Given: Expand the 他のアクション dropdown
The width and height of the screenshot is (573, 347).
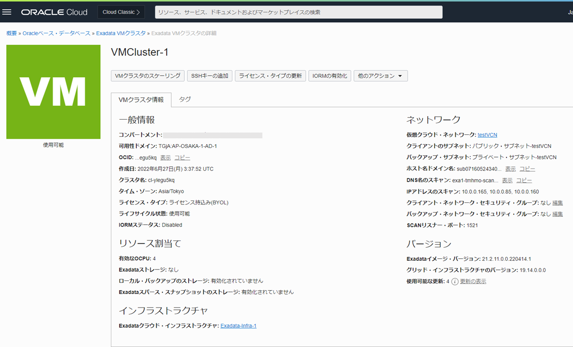Looking at the screenshot, I should 381,76.
